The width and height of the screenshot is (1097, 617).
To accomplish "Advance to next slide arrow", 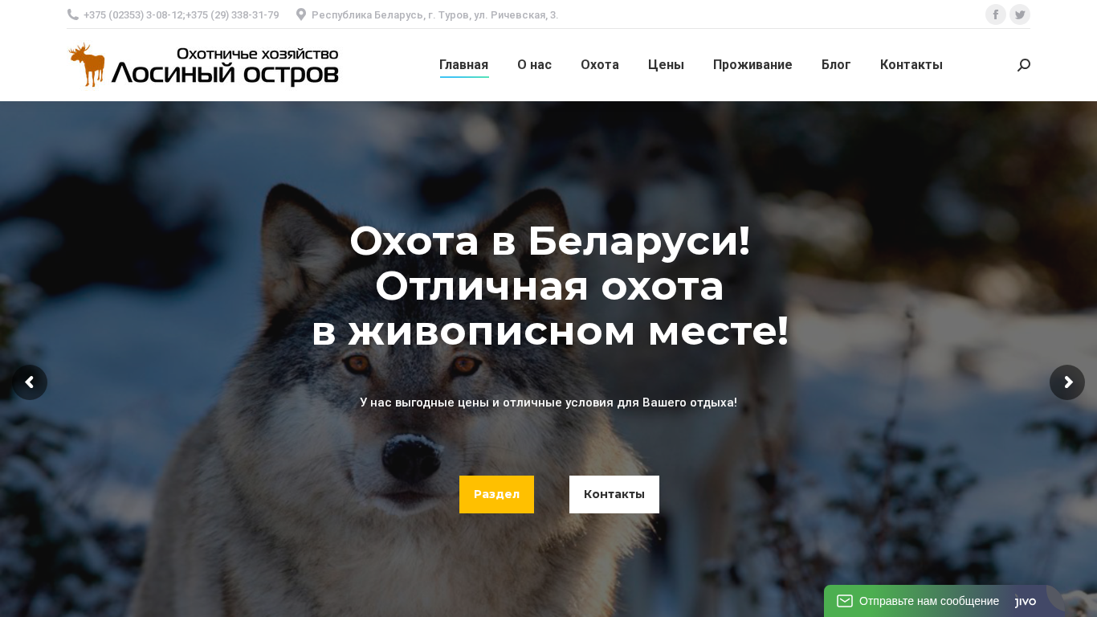I will click(1067, 382).
